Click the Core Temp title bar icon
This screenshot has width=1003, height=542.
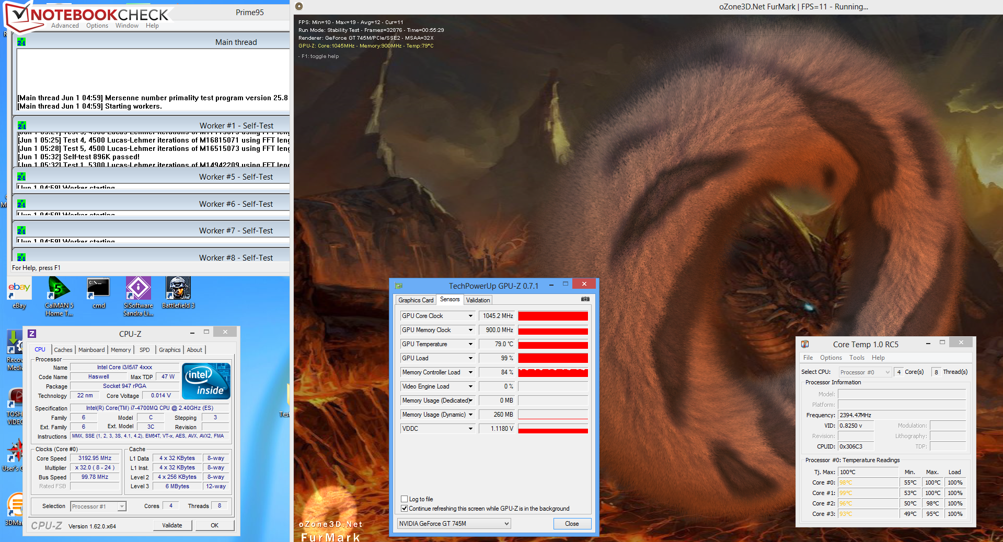click(x=805, y=344)
